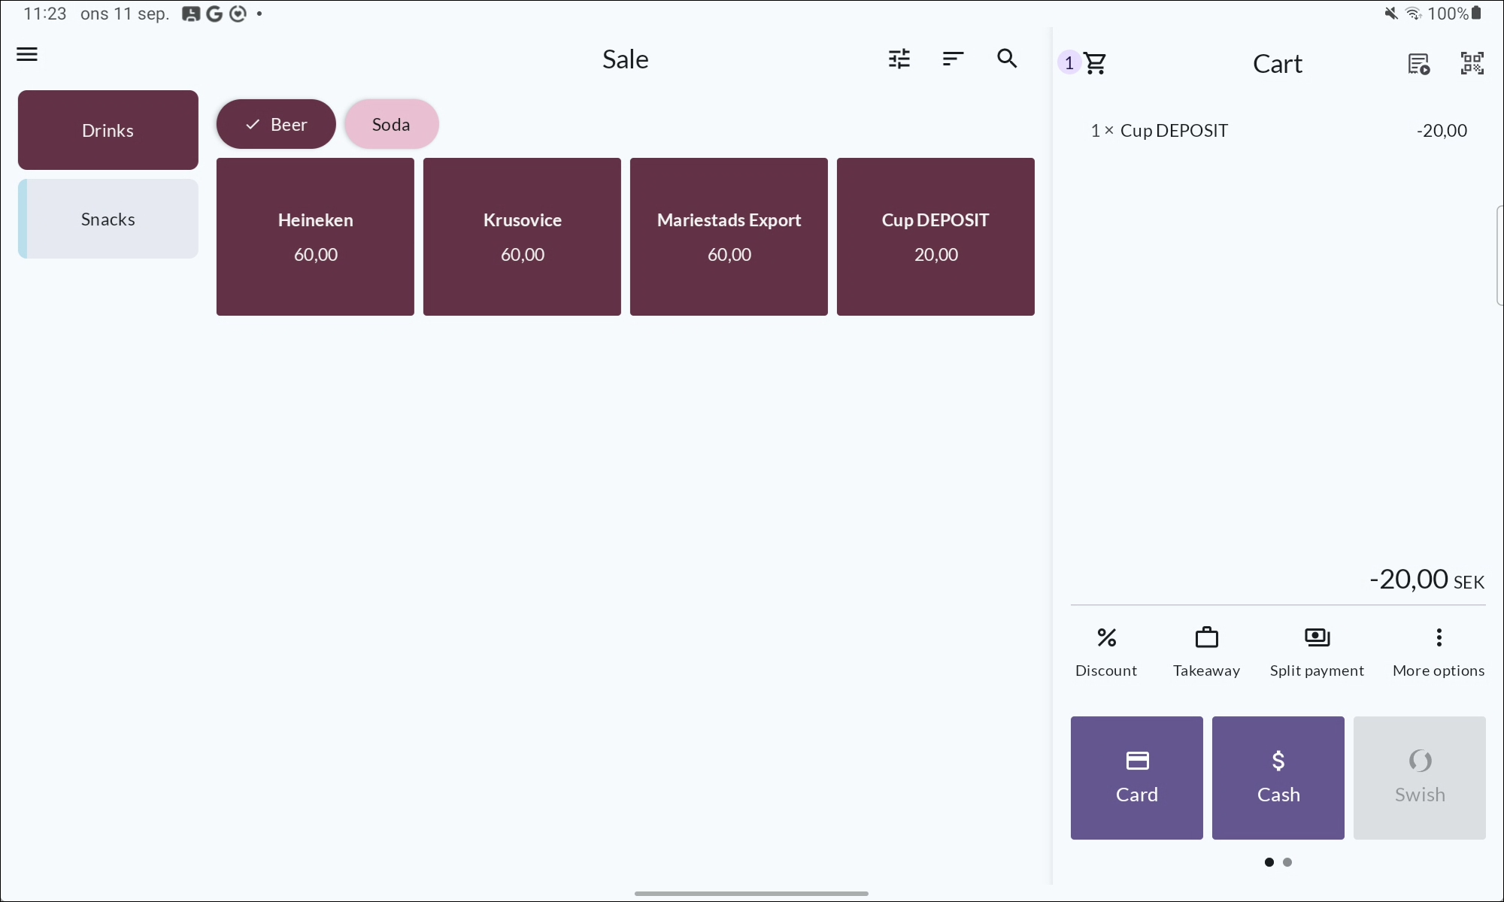Viewport: 1504px width, 902px height.
Task: Pay with Card
Action: tap(1137, 778)
